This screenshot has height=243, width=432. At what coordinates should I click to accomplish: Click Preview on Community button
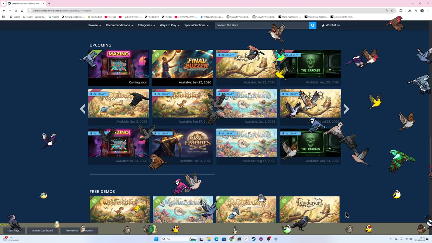coord(79,230)
